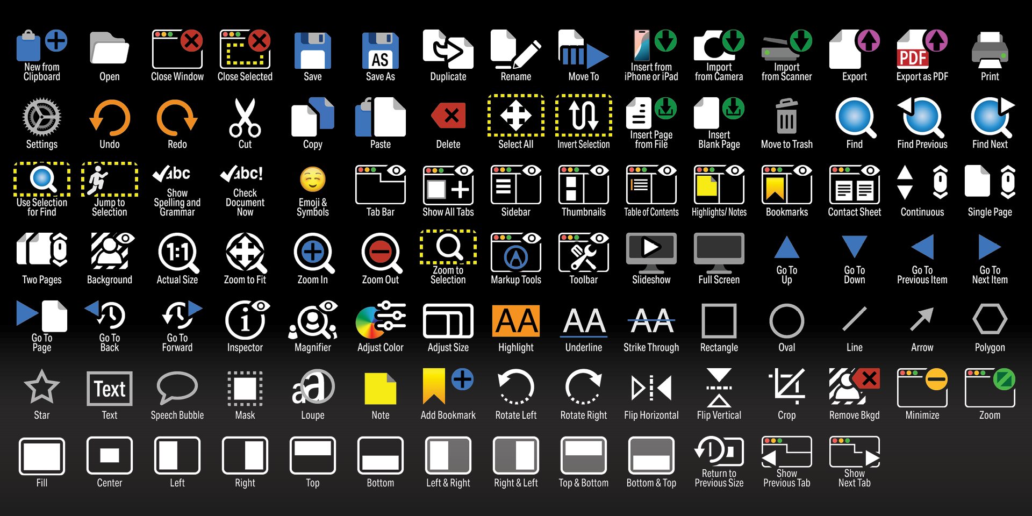1032x516 pixels.
Task: Select Insert from iPhone or iPad
Action: (x=651, y=45)
